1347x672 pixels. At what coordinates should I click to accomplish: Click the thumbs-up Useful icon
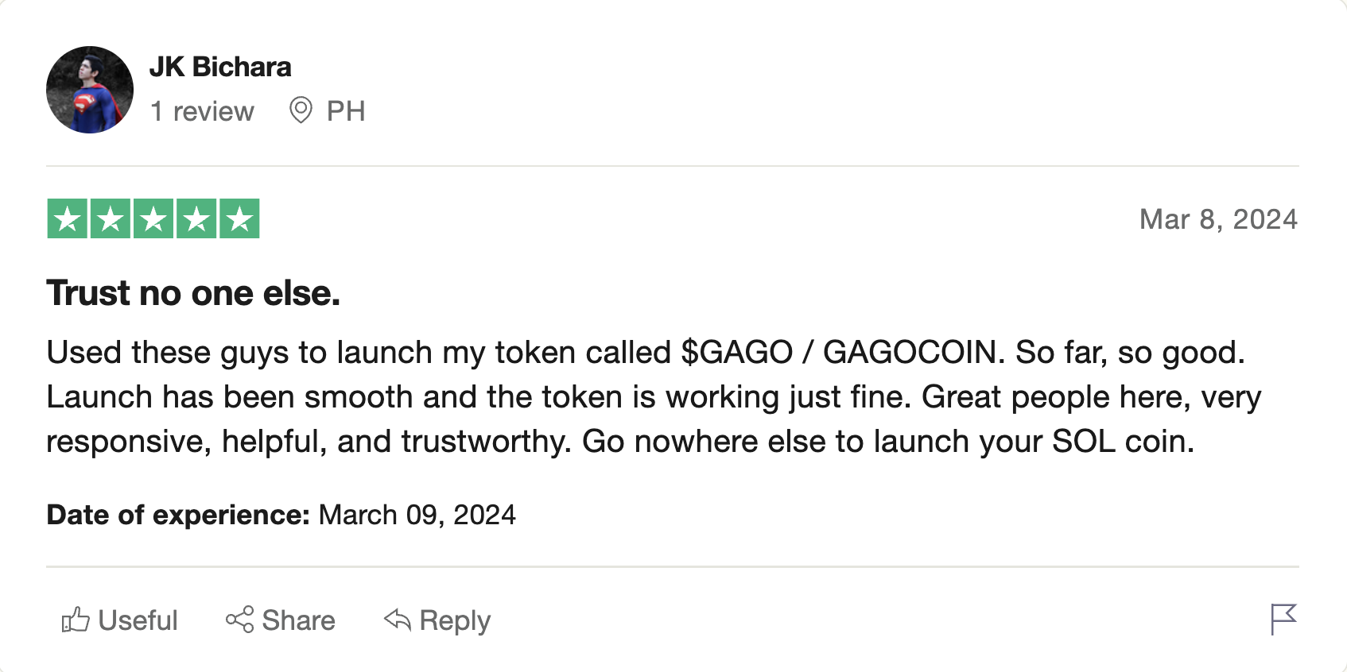76,620
